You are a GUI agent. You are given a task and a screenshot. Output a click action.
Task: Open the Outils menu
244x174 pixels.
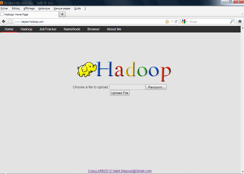(x=77, y=8)
